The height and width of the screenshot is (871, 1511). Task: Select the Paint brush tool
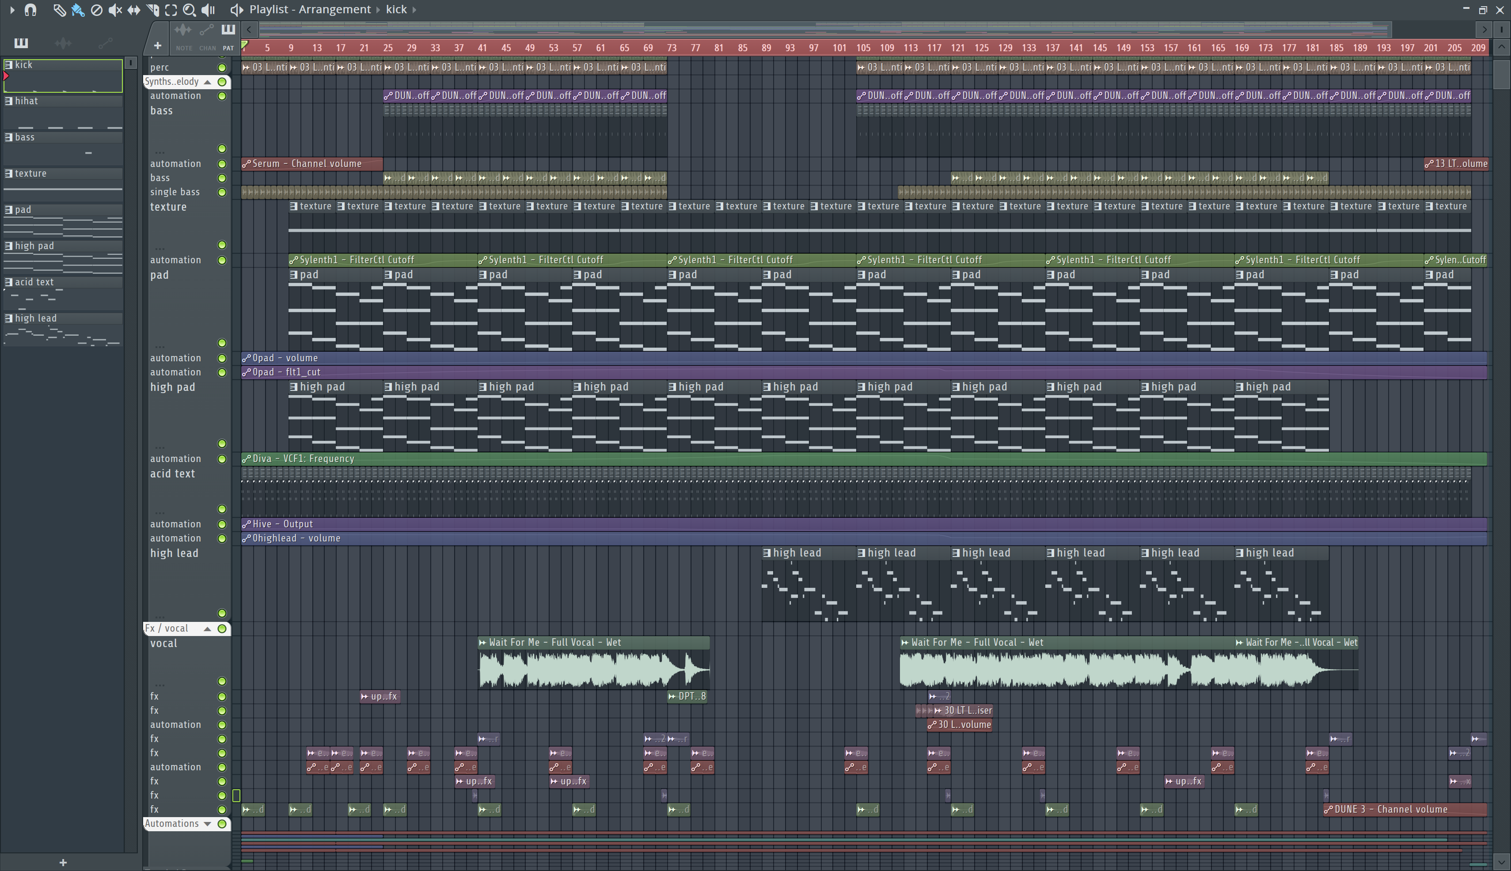(78, 10)
